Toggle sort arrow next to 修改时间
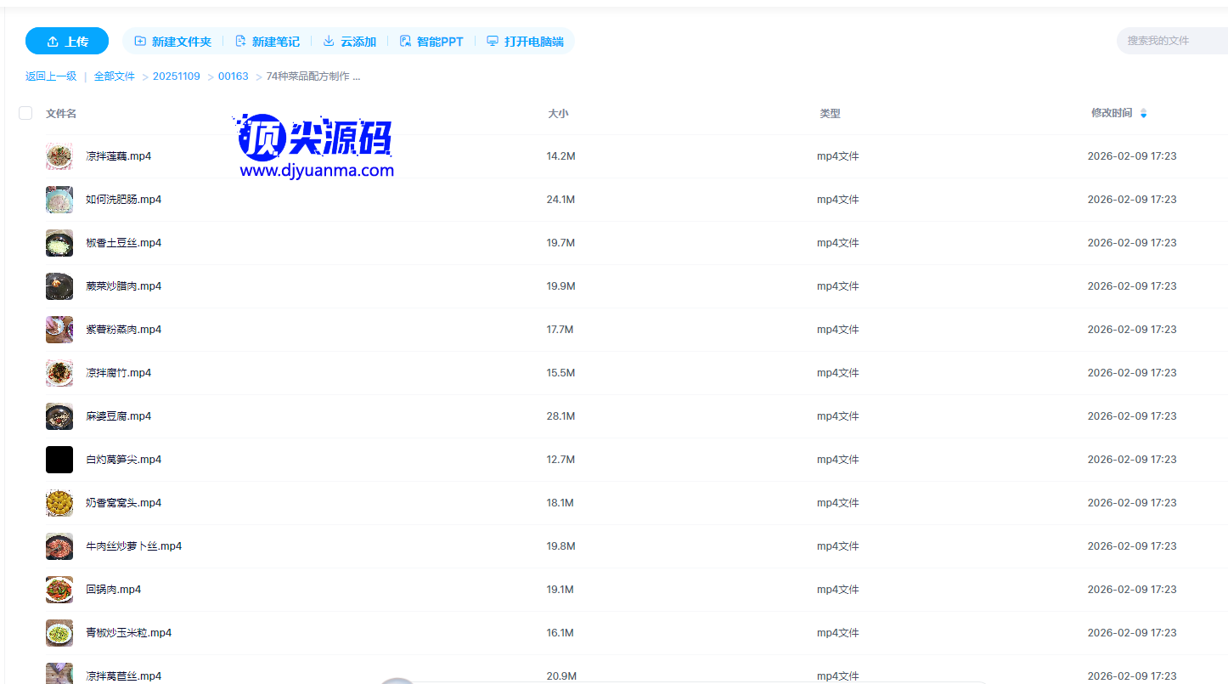Viewport: 1228px width, 684px height. (x=1143, y=113)
